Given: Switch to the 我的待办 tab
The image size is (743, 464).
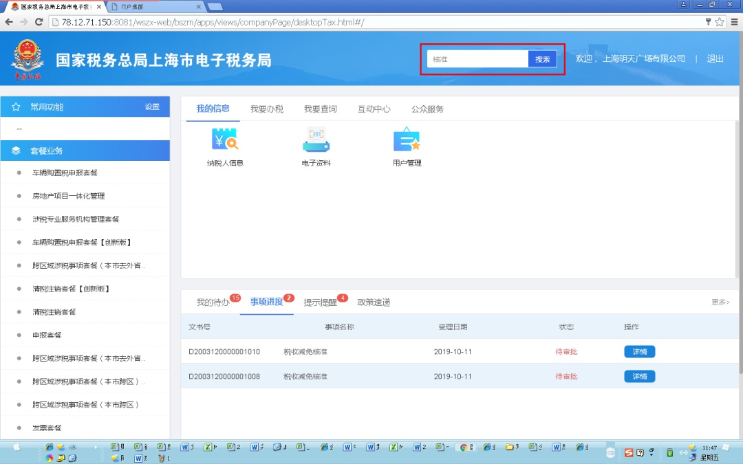Looking at the screenshot, I should [x=213, y=302].
